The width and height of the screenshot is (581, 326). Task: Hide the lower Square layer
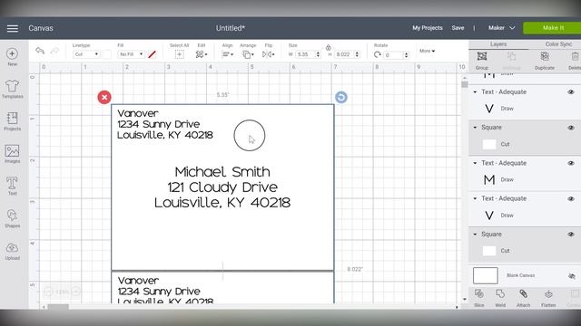coord(571,235)
